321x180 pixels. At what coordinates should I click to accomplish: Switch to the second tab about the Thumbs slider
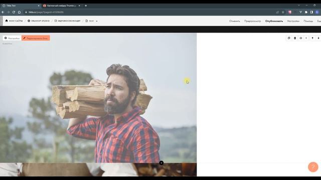point(61,5)
